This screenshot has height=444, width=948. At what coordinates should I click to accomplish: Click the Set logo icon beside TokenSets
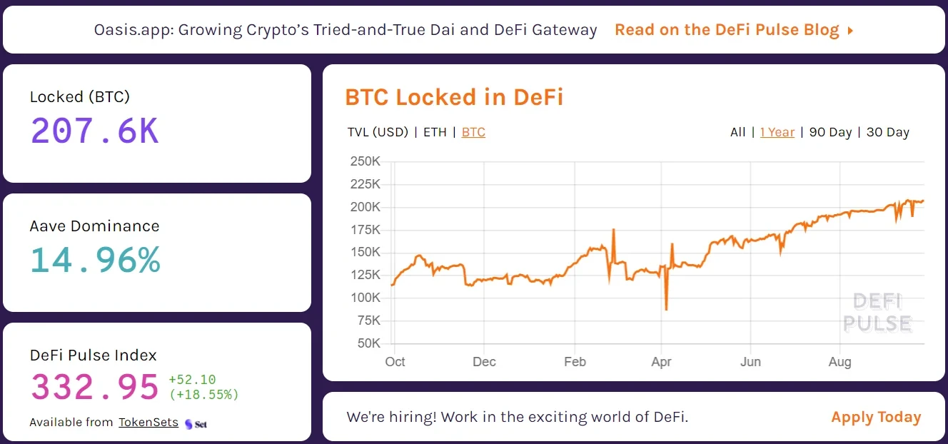(196, 423)
